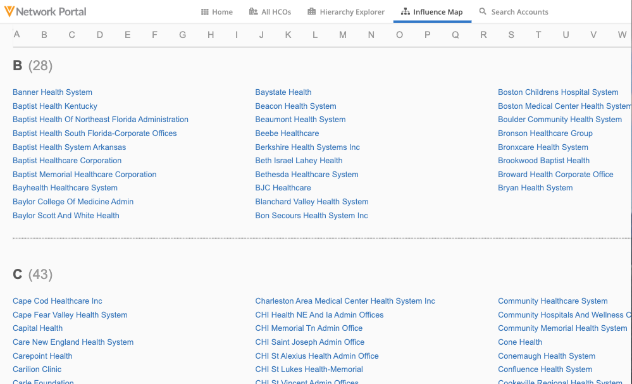Click the Cone Health link
This screenshot has width=632, height=384.
[x=520, y=342]
